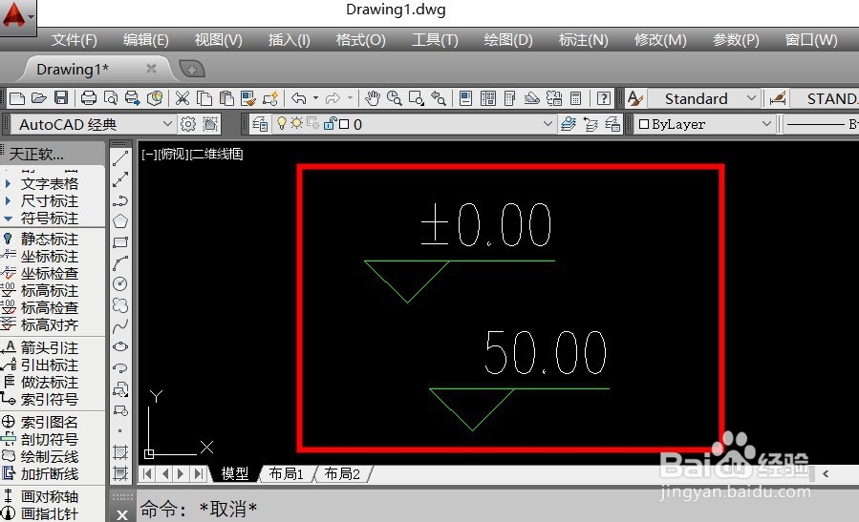Select the Revision Cloud tool
This screenshot has width=859, height=522.
pyautogui.click(x=120, y=304)
